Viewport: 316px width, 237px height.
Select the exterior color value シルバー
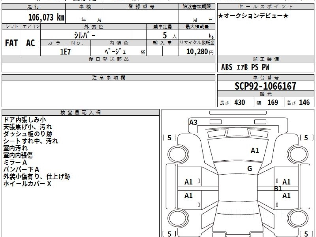click(x=85, y=35)
